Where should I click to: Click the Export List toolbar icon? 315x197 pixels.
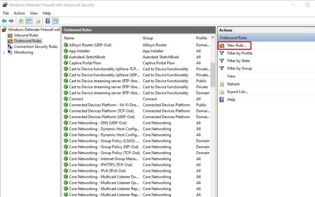coord(38,21)
